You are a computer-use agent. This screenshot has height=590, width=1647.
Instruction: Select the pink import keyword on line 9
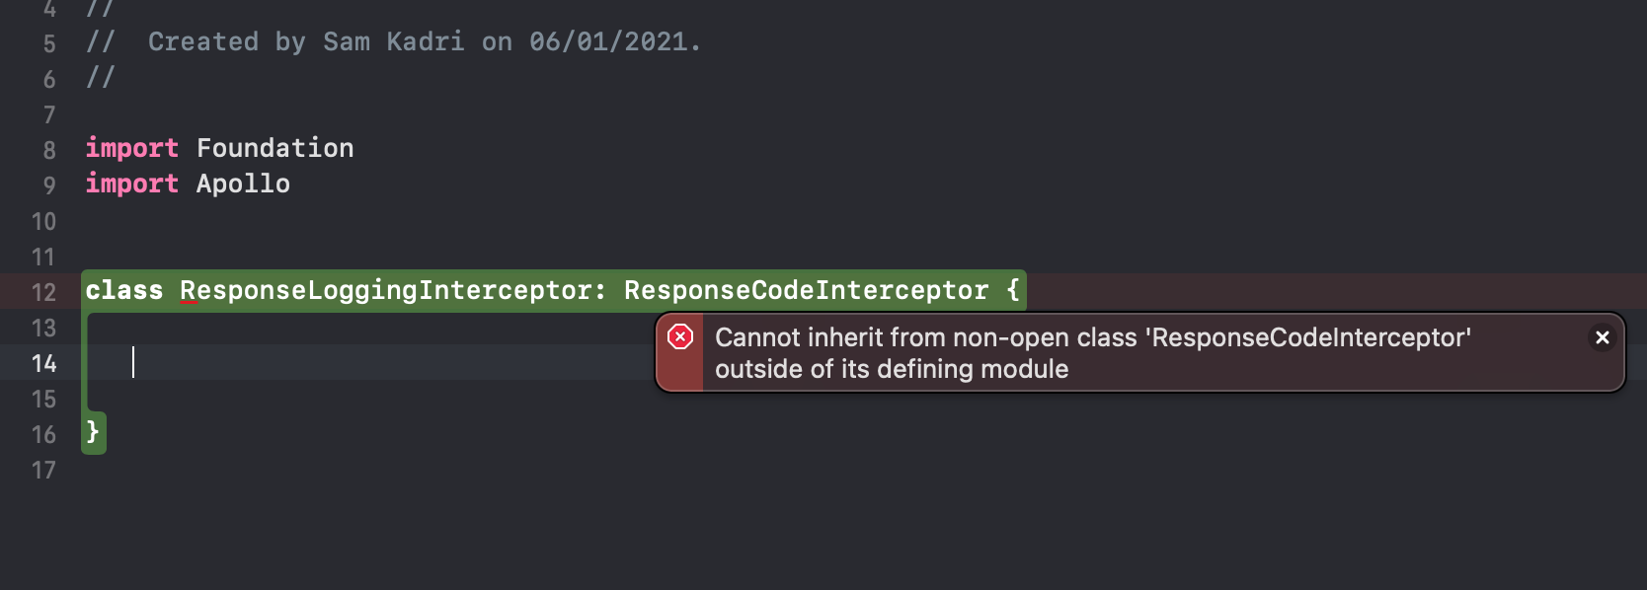click(x=131, y=184)
